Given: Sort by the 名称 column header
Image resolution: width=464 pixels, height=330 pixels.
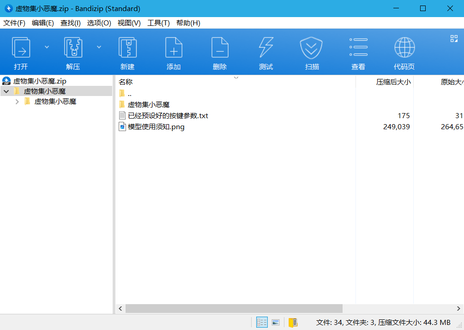Looking at the screenshot, I should [x=126, y=82].
